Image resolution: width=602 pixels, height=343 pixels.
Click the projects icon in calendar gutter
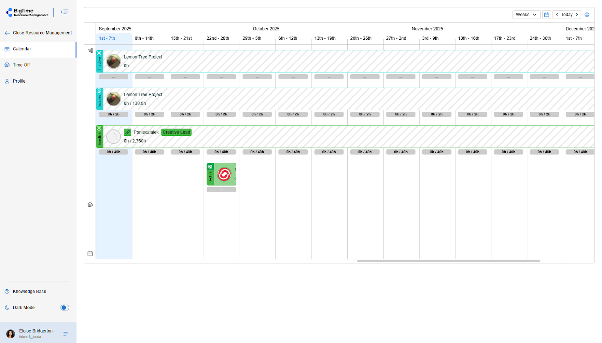click(90, 50)
